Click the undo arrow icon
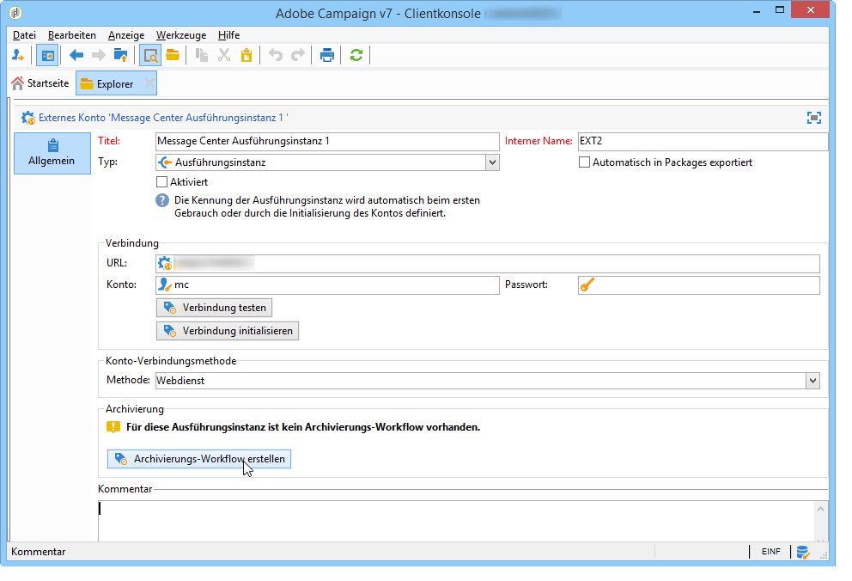 point(276,55)
